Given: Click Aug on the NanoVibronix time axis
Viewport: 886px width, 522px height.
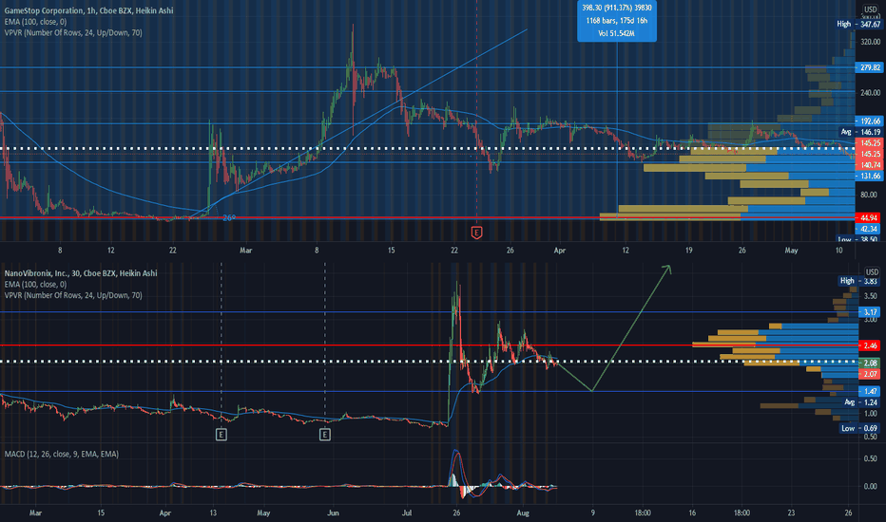Looking at the screenshot, I should [523, 513].
